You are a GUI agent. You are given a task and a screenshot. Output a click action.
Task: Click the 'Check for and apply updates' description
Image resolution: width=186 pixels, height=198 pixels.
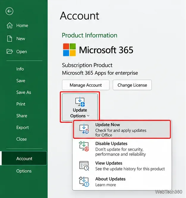(121, 133)
